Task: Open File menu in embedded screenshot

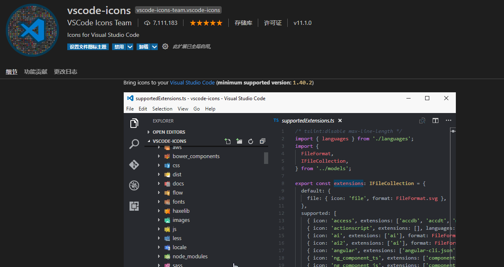Action: pos(130,109)
